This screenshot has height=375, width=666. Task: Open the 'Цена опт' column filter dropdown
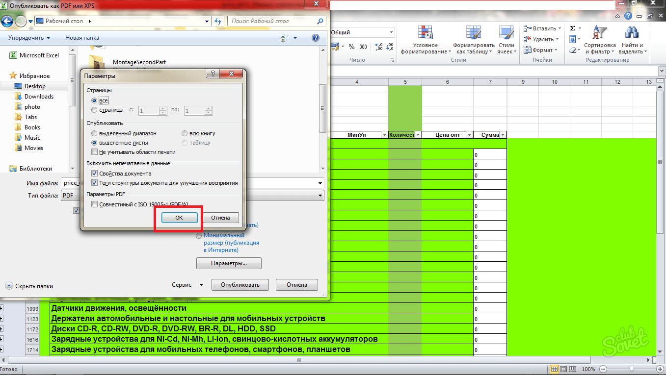click(469, 135)
